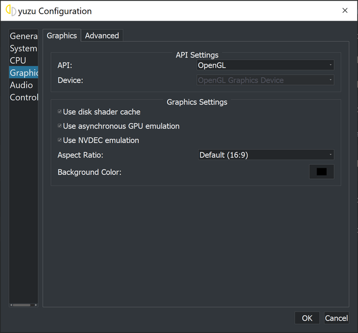Click the sidebar horizontal scrollbar thumb
Viewport: 358px width, 333px height.
click(22, 305)
